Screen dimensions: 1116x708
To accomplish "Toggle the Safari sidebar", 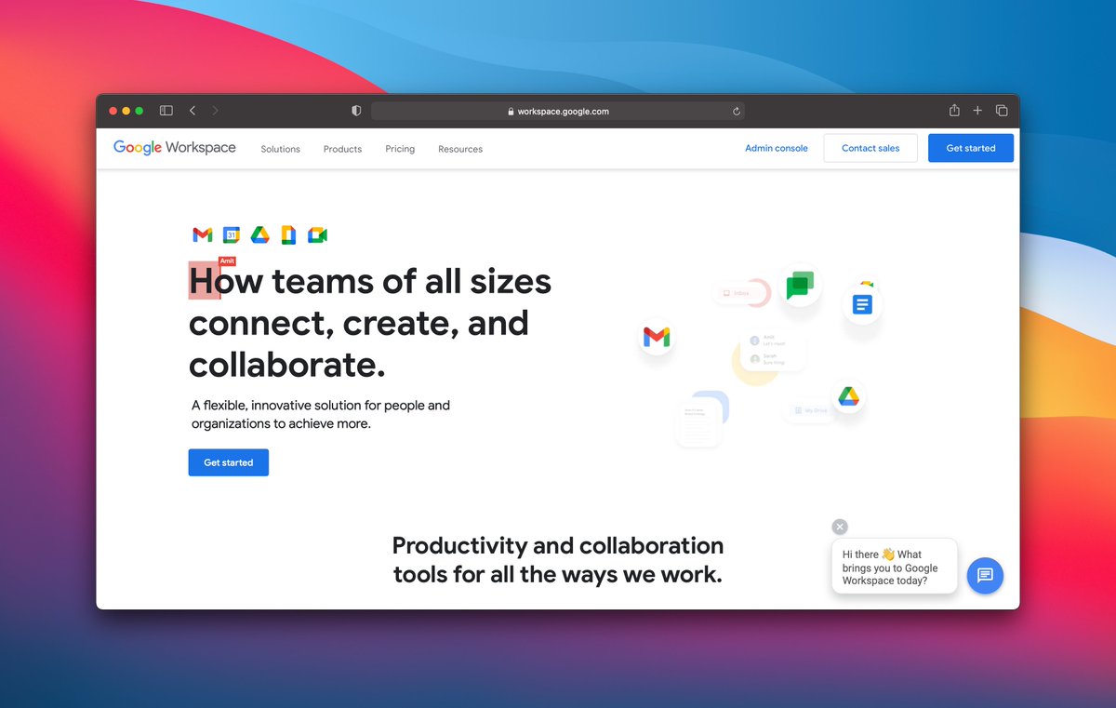I will tap(166, 111).
